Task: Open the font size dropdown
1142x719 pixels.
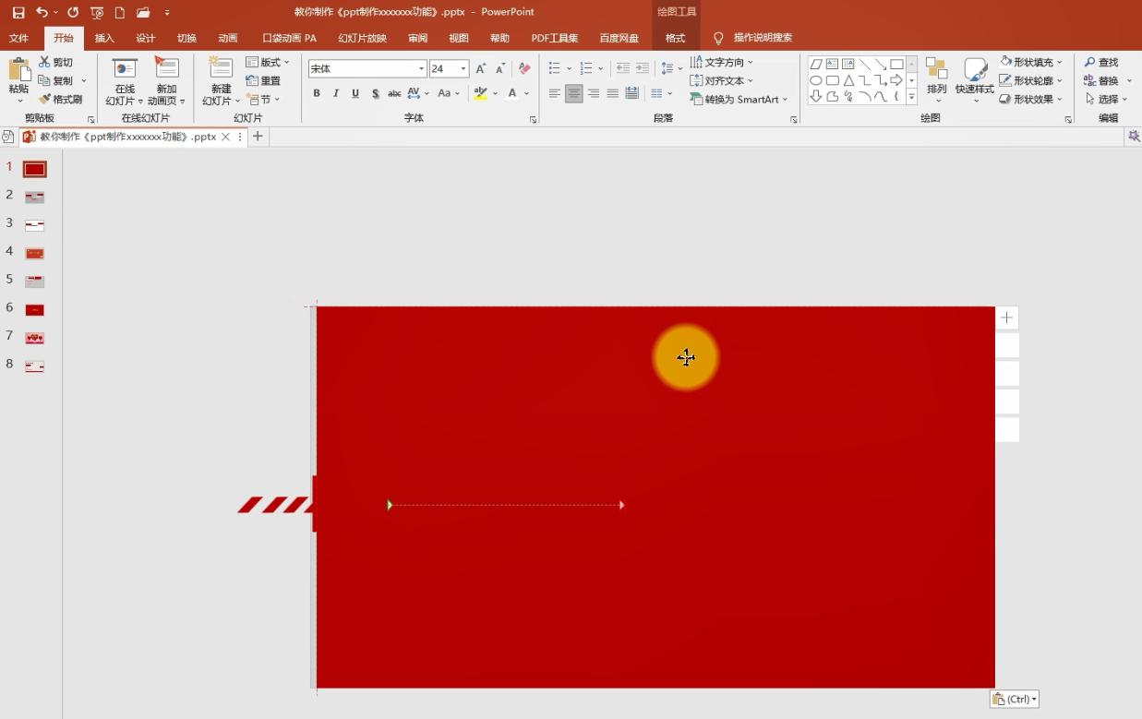Action: [x=462, y=67]
